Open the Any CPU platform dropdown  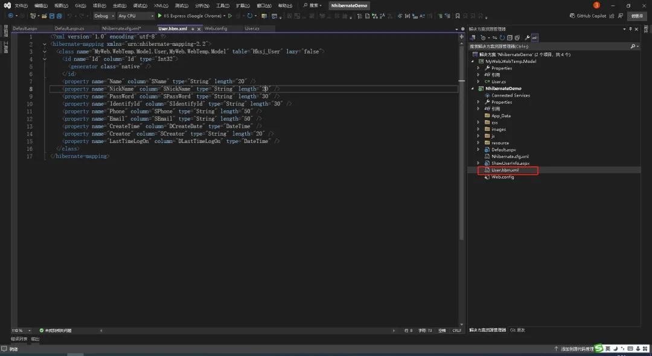pos(152,16)
